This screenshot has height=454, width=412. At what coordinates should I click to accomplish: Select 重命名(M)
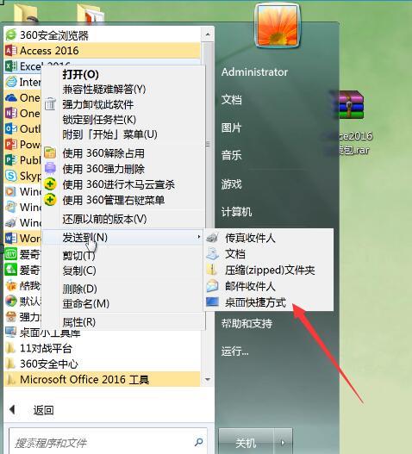[85, 303]
